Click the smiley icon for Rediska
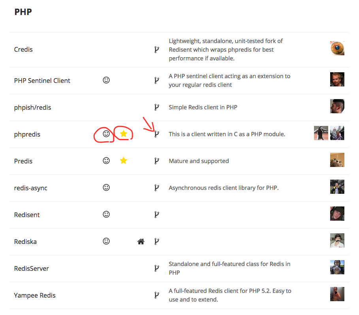The height and width of the screenshot is (315, 359). [106, 241]
